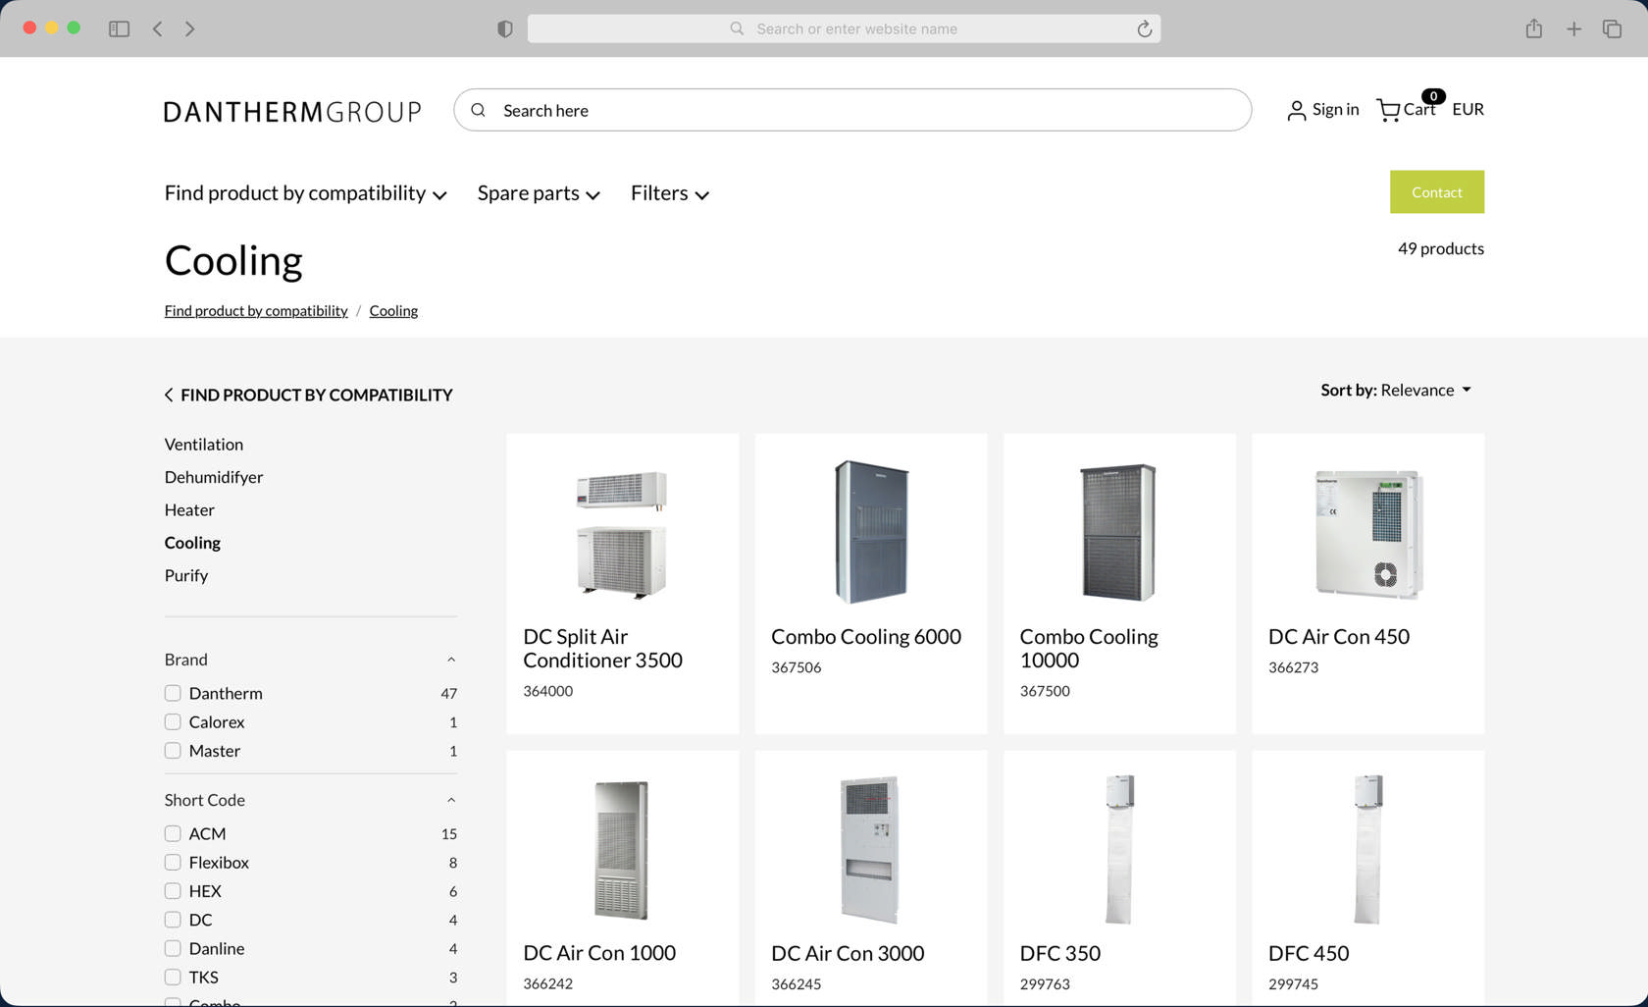This screenshot has width=1648, height=1007.
Task: Open a new tab with plus icon
Action: coord(1573,28)
